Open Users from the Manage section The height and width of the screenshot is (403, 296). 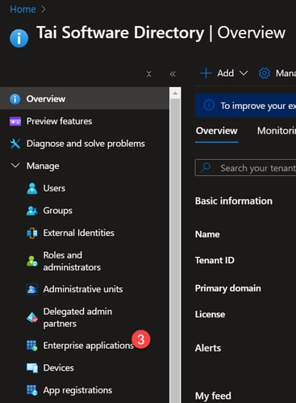pyautogui.click(x=54, y=188)
